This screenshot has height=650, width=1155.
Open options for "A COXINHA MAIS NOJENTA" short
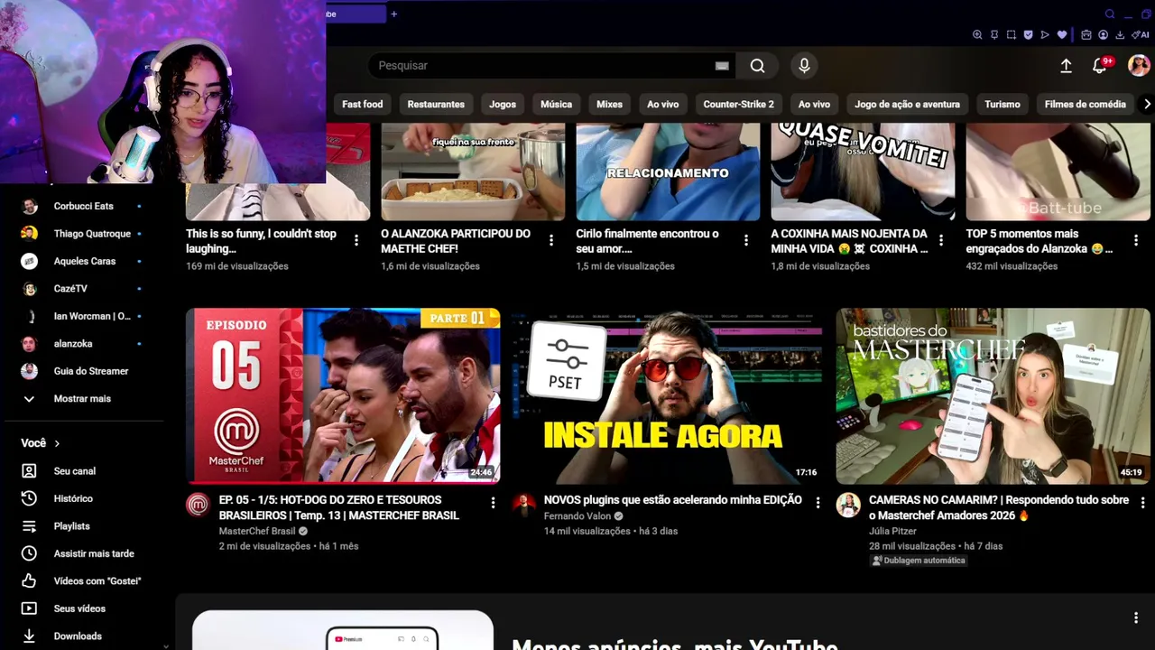pyautogui.click(x=941, y=240)
